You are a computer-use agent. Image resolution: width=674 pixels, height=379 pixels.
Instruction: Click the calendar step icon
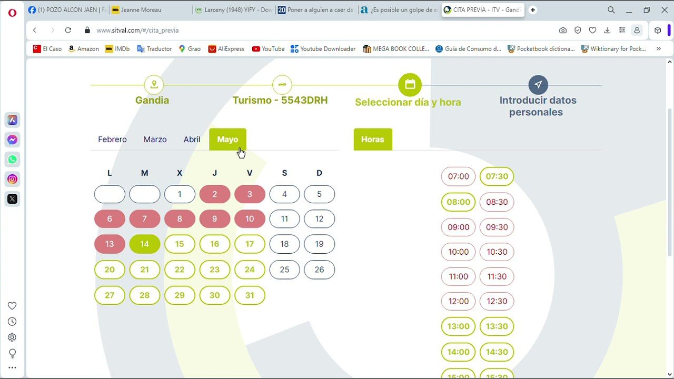point(410,85)
